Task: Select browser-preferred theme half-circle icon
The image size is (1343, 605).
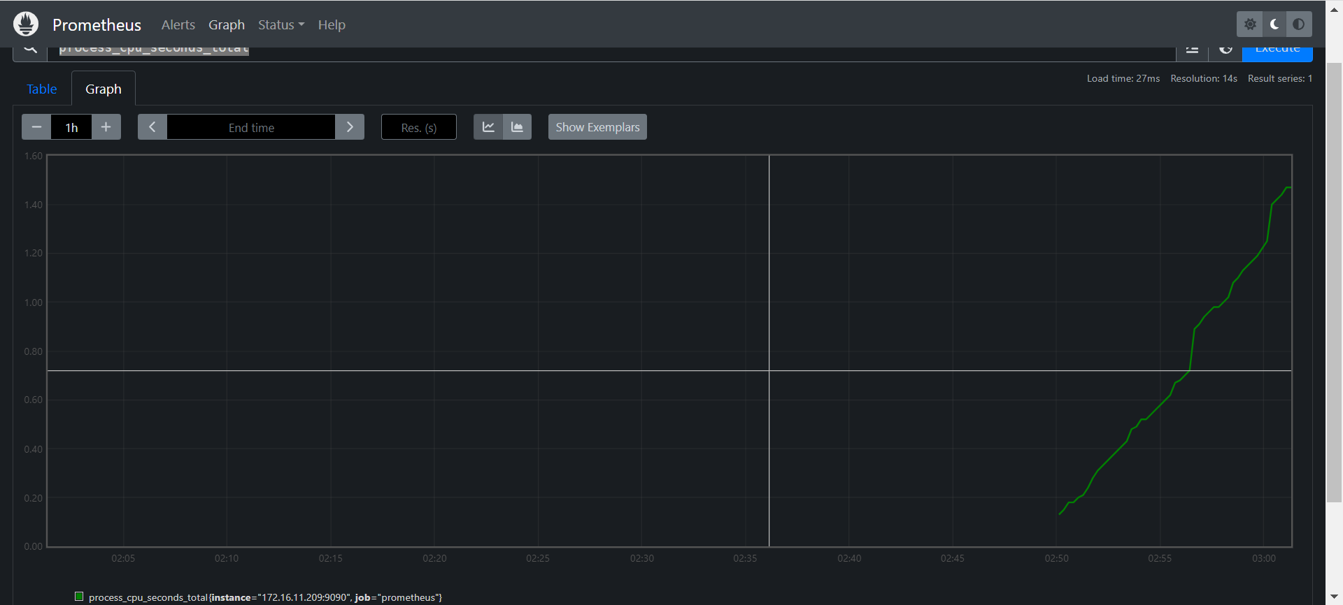Action: click(x=1299, y=24)
